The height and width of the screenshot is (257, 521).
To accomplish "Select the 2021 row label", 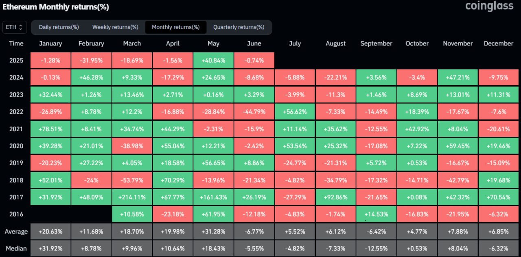I will tap(16, 129).
